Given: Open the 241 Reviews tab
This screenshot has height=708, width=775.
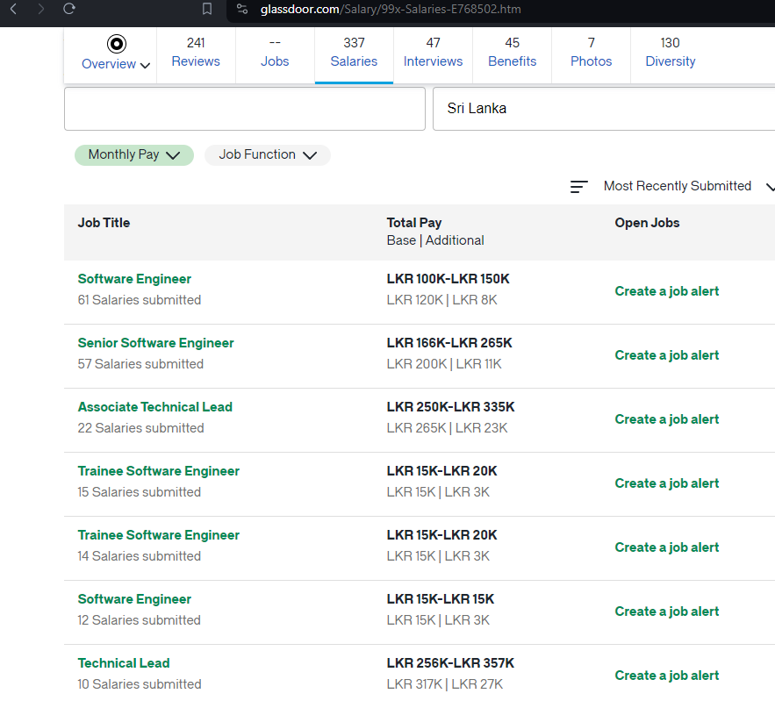Looking at the screenshot, I should point(196,52).
